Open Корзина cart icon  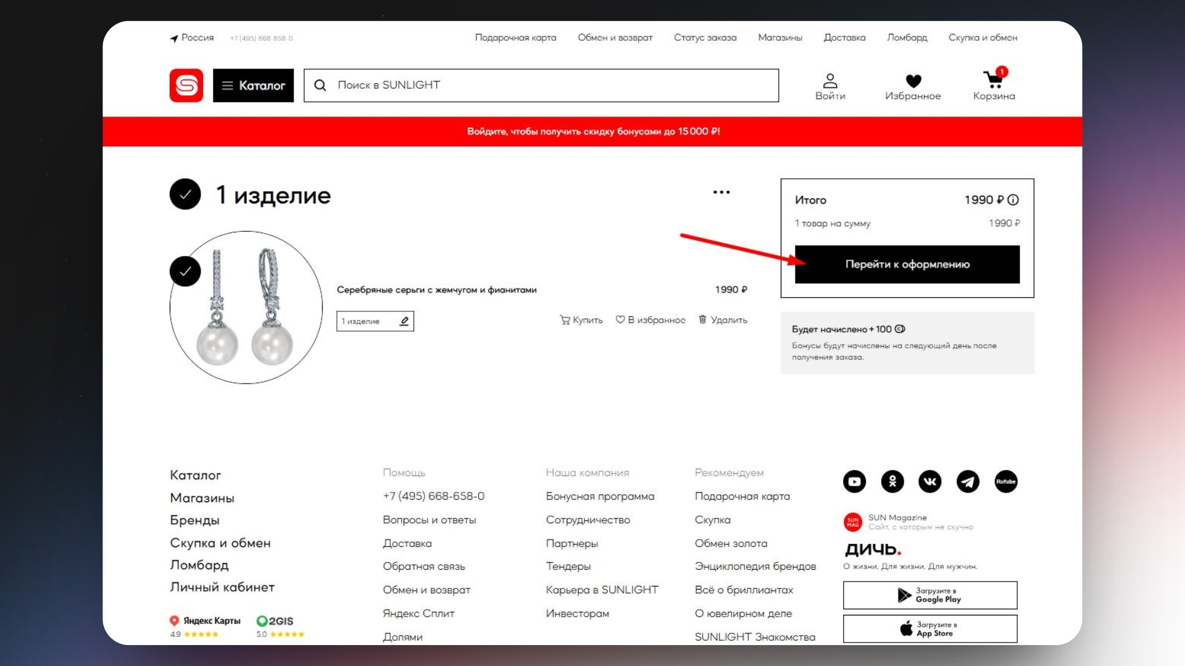point(994,85)
